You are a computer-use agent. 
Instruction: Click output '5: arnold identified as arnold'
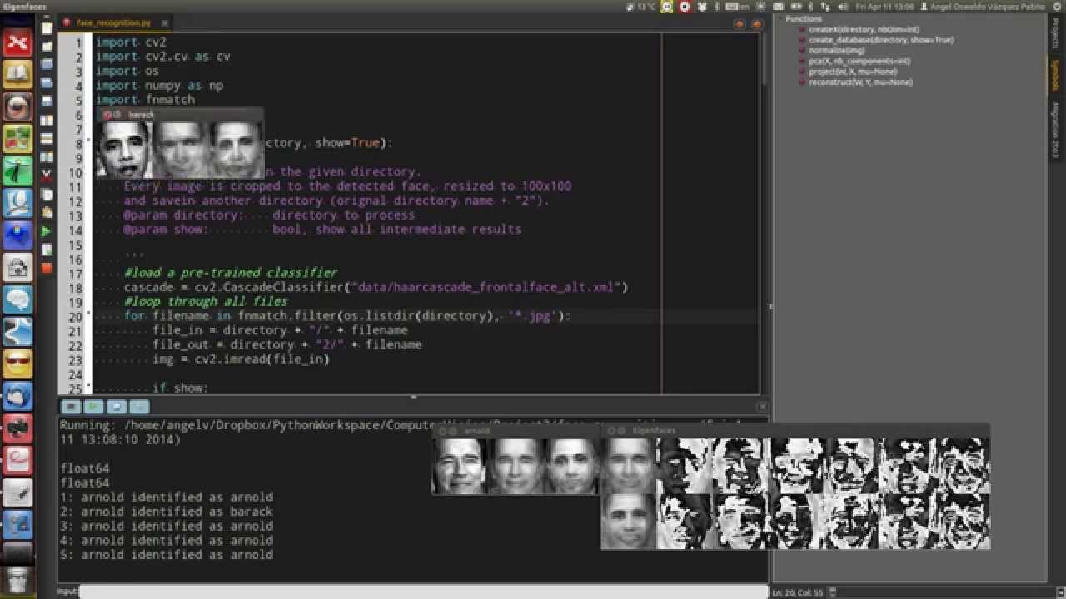point(167,555)
